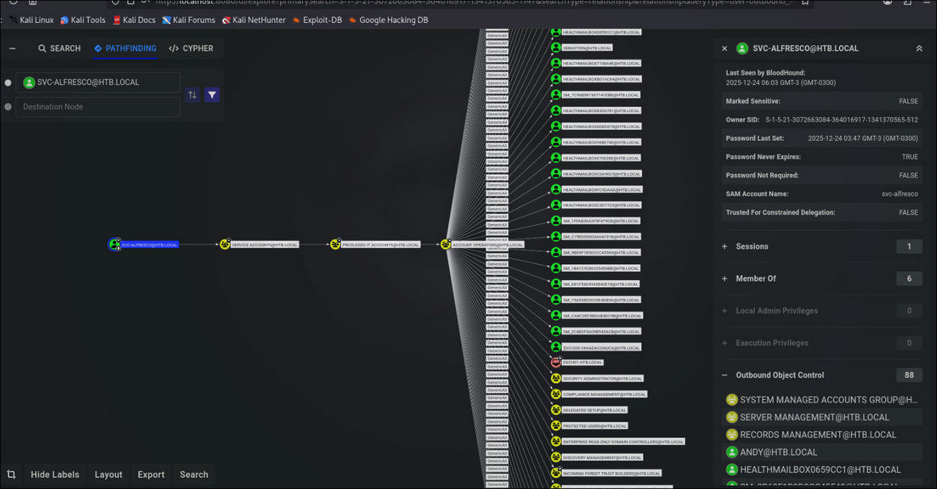Open the pathfinding edge filter icon
The width and height of the screenshot is (937, 489).
pyautogui.click(x=212, y=95)
